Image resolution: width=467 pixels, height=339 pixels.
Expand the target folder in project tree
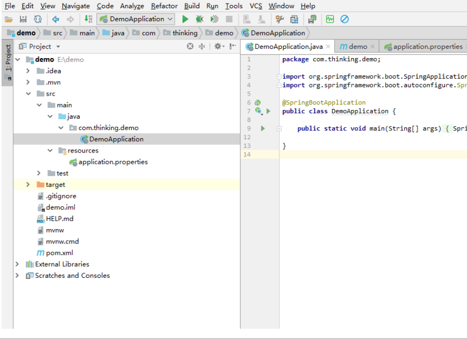28,184
